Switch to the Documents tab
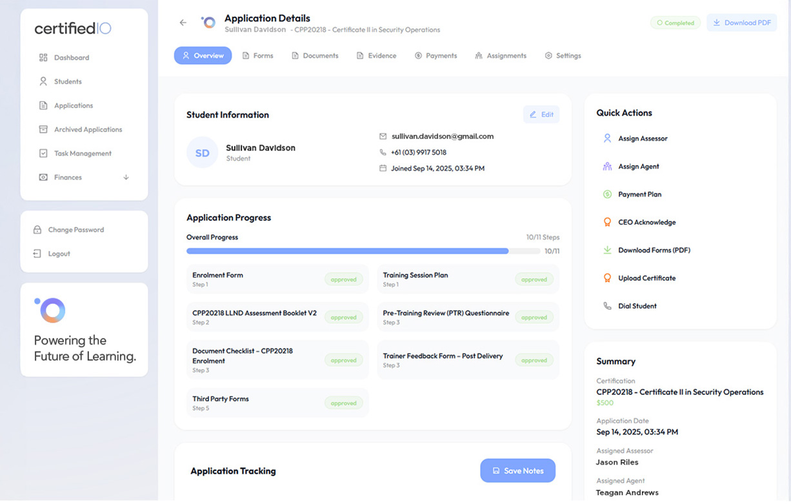Screen dimensions: 791x504 click(315, 55)
